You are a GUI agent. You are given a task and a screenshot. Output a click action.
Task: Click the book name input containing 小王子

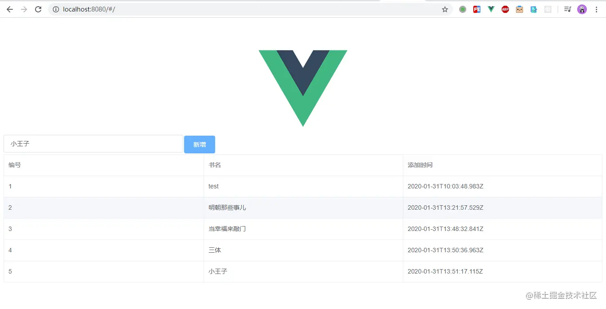(x=93, y=144)
